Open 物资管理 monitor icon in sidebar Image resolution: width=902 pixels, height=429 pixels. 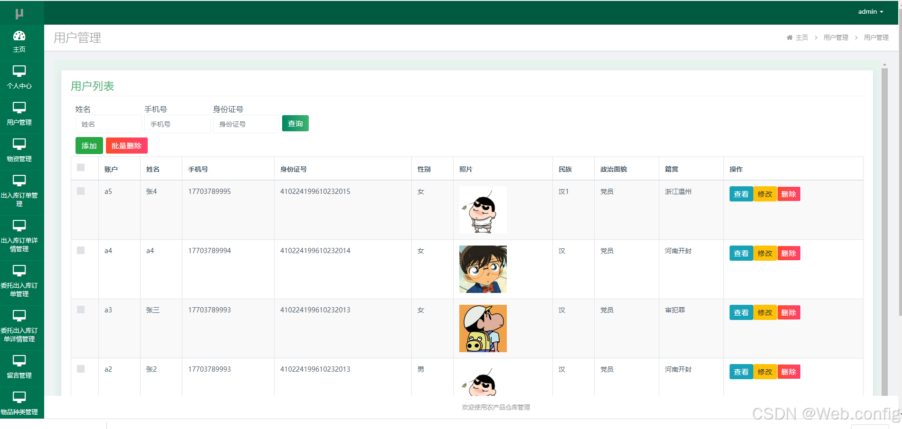[x=19, y=144]
